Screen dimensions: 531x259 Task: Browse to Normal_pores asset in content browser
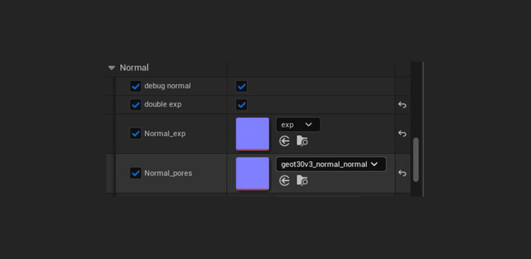(302, 181)
